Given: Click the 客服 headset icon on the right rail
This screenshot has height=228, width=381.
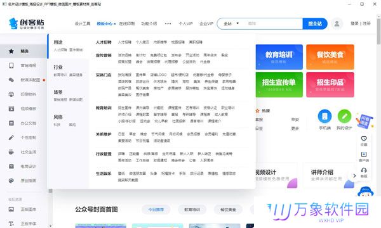Looking at the screenshot, I should pos(364,170).
